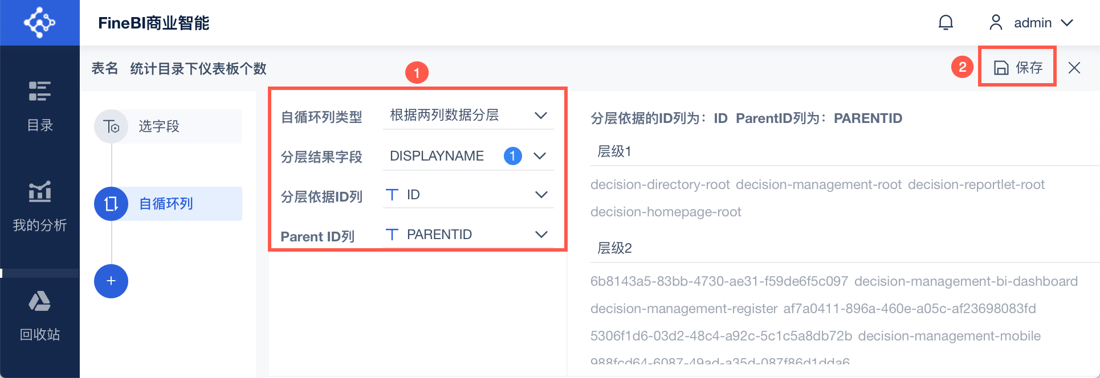
Task: Open the 回收站 recycle bin
Action: (40, 316)
